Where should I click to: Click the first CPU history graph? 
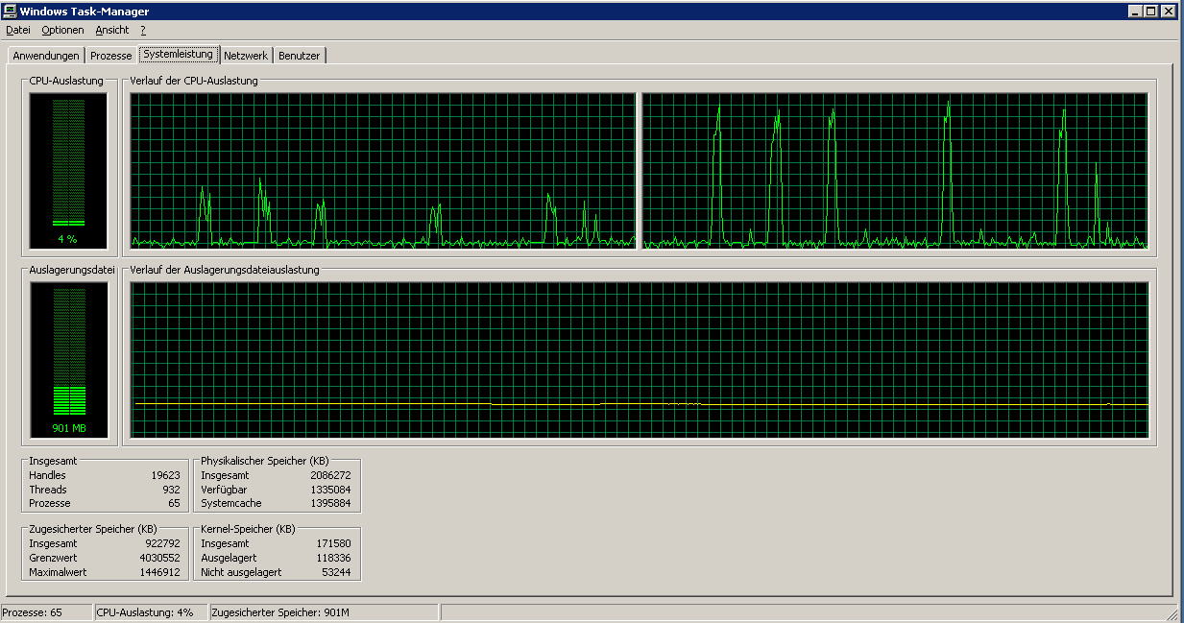coord(383,171)
